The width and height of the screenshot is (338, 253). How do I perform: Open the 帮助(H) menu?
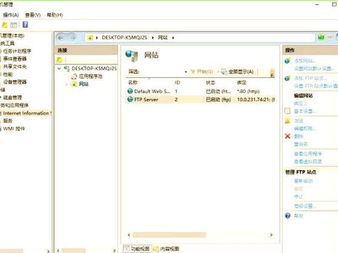click(55, 15)
